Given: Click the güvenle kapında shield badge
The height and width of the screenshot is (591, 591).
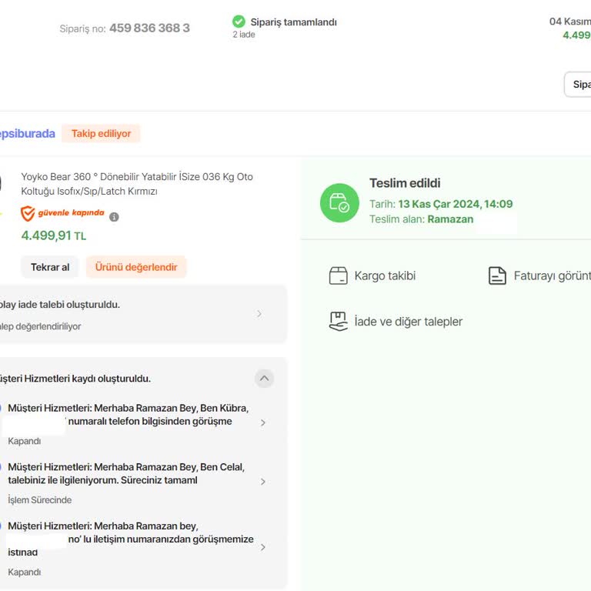Looking at the screenshot, I should pyautogui.click(x=28, y=214).
